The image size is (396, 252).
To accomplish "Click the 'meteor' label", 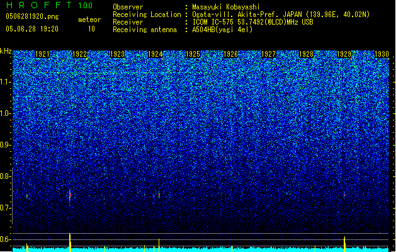I will pyautogui.click(x=89, y=20).
